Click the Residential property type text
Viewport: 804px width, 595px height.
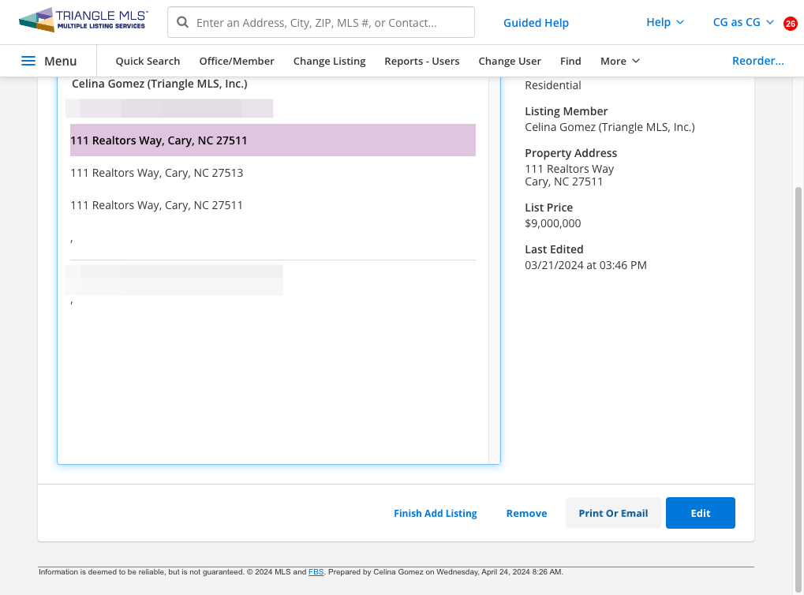pyautogui.click(x=553, y=85)
